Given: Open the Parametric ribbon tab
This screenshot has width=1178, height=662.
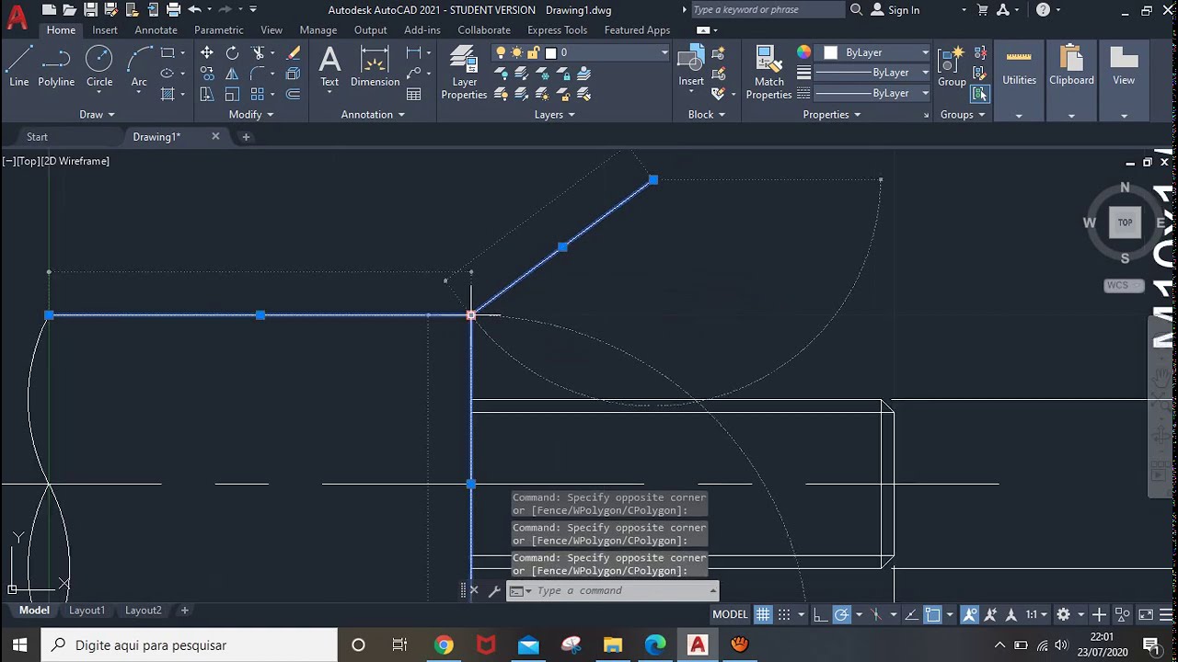Looking at the screenshot, I should [x=219, y=30].
